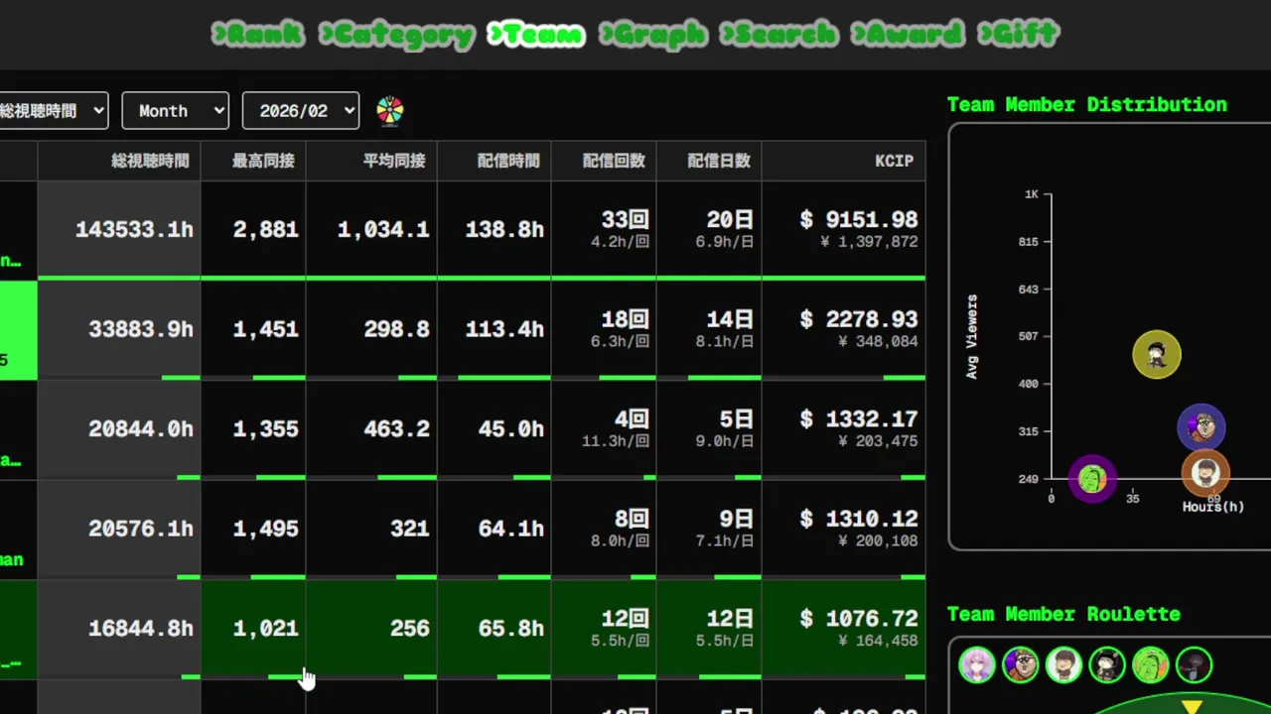This screenshot has width=1271, height=714.
Task: Click the 64.1h stream time cell
Action: pos(494,529)
